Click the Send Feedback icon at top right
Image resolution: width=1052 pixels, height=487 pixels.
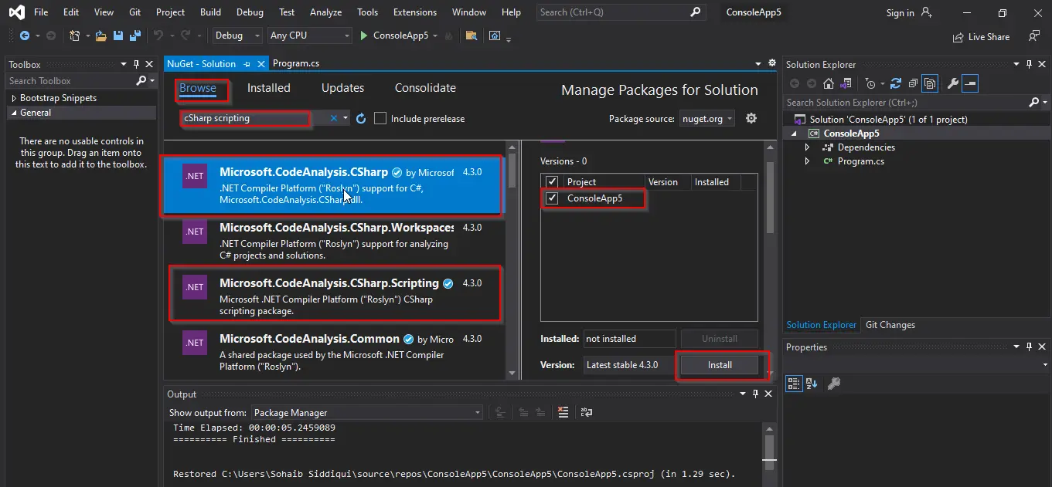1034,36
